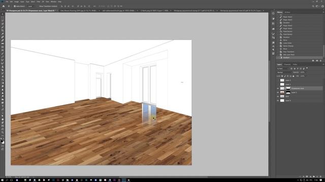Lock position of the layer

[288, 76]
